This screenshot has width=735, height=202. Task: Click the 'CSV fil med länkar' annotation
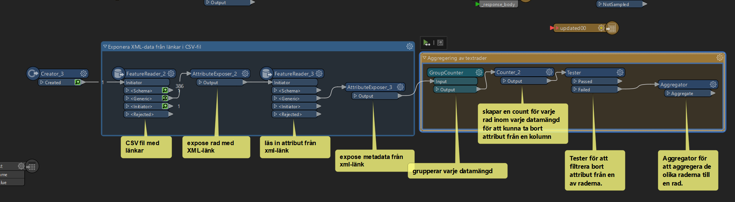click(x=146, y=147)
